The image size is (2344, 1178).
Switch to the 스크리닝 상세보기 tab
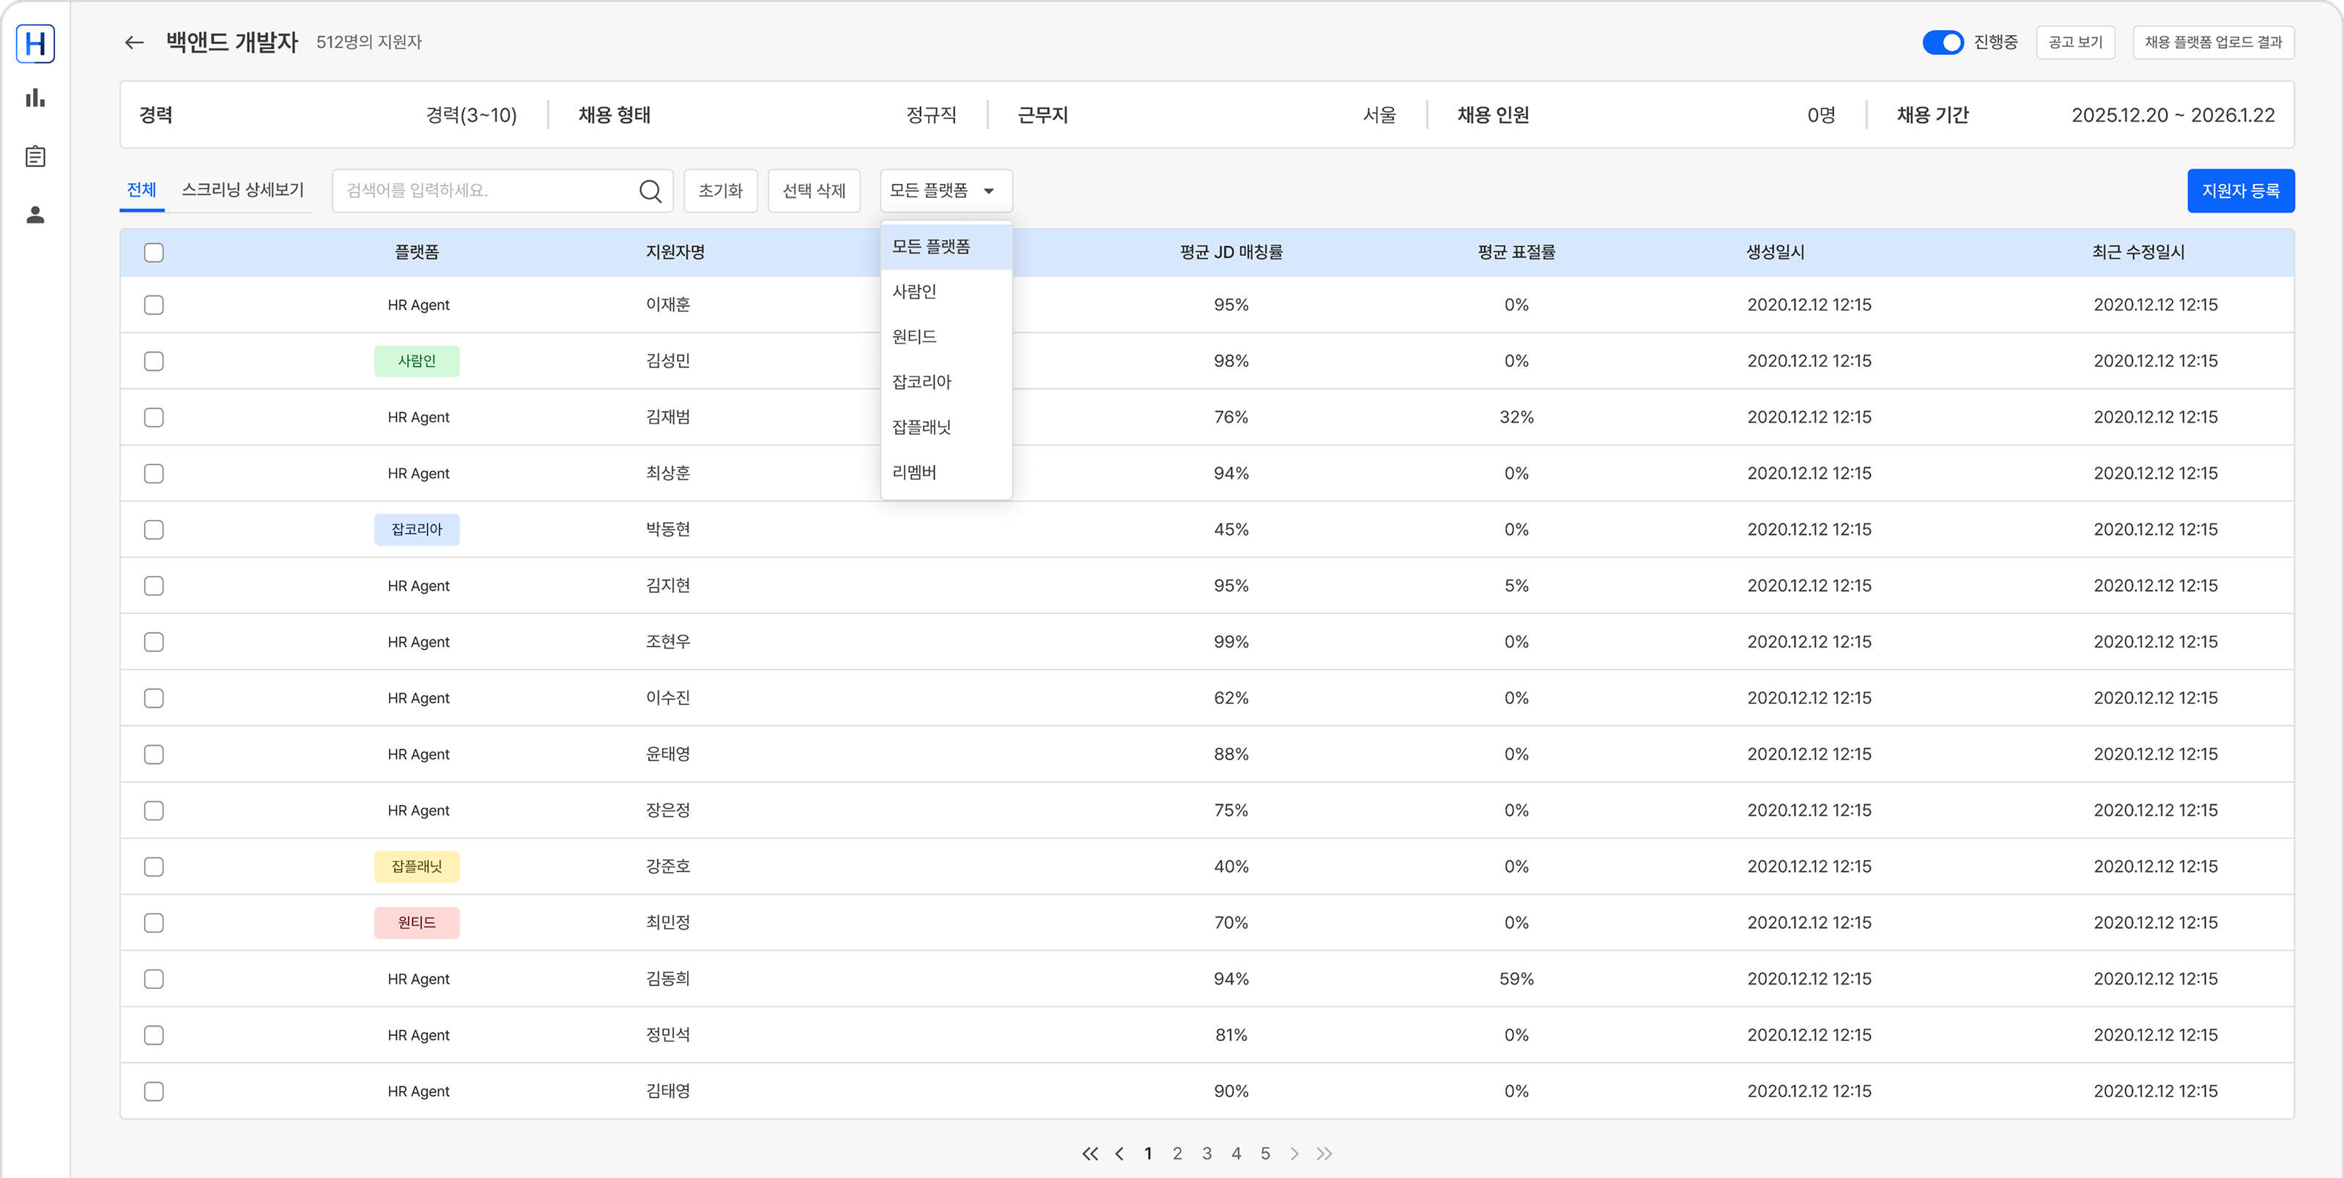click(x=243, y=190)
